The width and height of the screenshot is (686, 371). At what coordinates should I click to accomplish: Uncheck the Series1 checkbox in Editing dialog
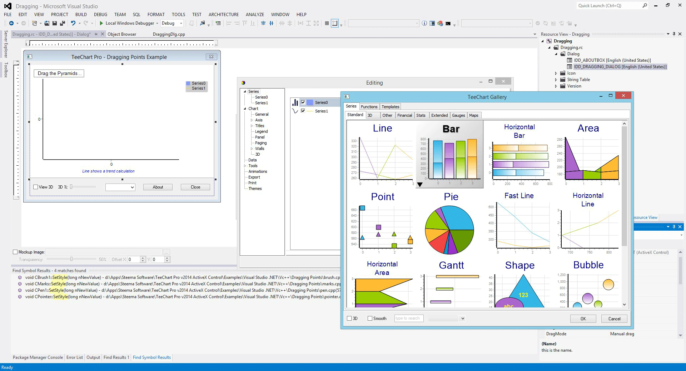point(303,111)
